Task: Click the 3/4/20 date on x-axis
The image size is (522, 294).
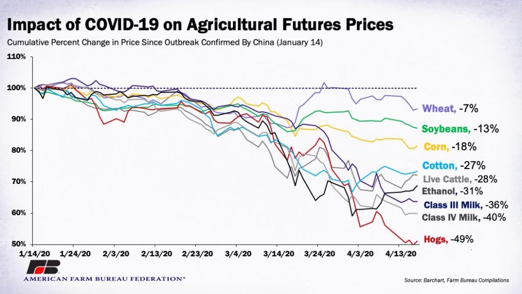Action: pos(236,253)
